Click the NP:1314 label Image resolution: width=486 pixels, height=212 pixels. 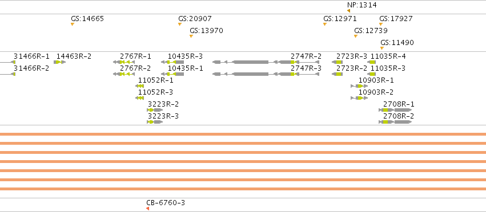(x=362, y=5)
